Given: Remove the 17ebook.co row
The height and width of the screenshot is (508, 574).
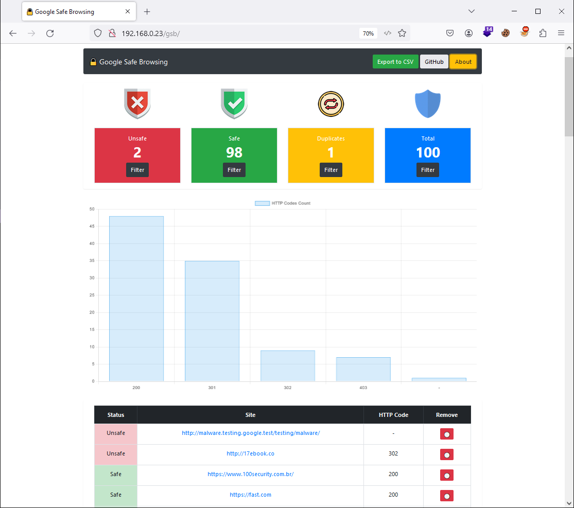Looking at the screenshot, I should point(447,454).
